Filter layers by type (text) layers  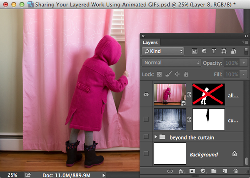tap(214, 51)
